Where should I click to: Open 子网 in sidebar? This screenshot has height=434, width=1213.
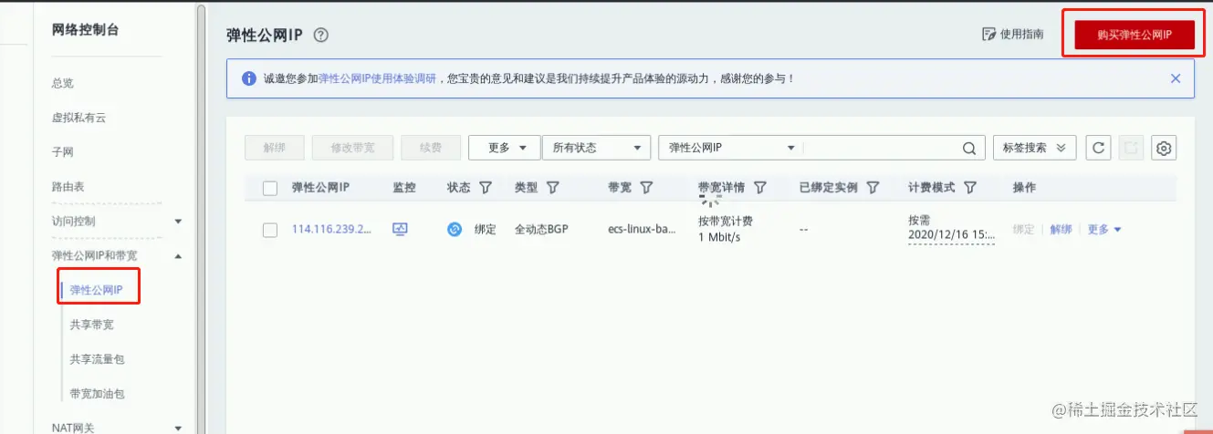pyautogui.click(x=63, y=151)
